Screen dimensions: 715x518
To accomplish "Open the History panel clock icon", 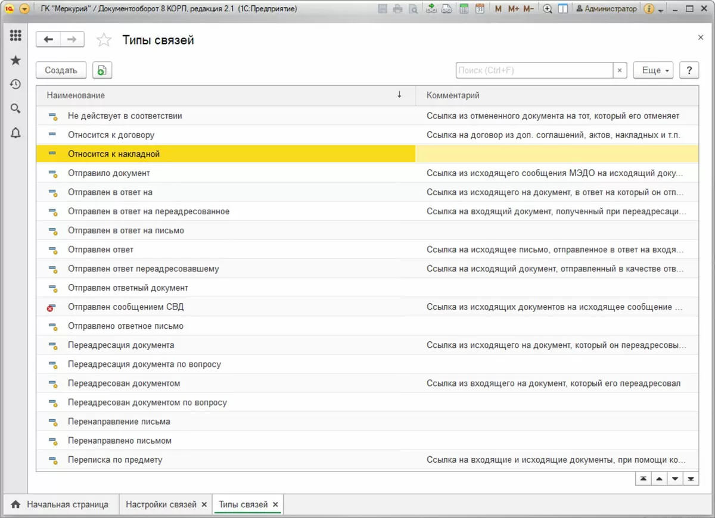I will (15, 85).
